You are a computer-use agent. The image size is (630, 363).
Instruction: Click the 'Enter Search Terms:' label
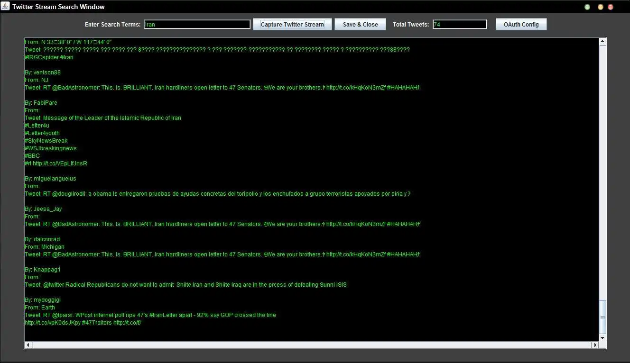112,25
